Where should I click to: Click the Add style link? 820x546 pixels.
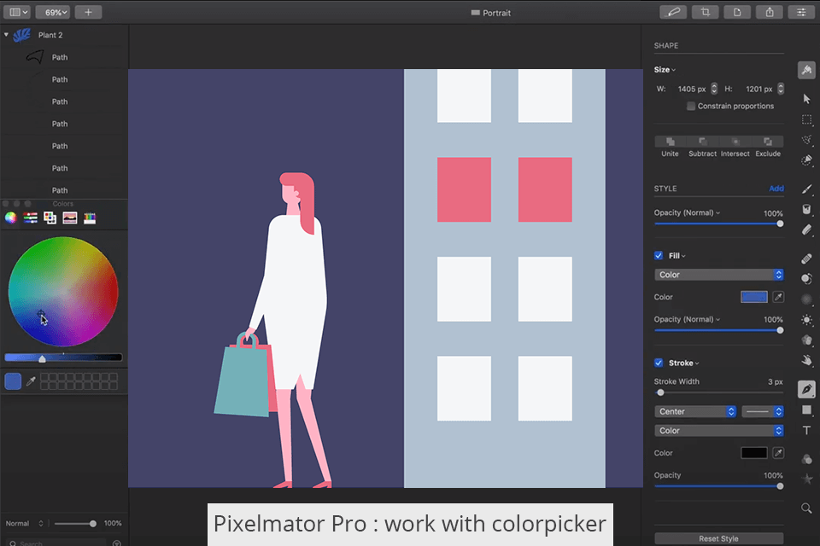point(776,188)
